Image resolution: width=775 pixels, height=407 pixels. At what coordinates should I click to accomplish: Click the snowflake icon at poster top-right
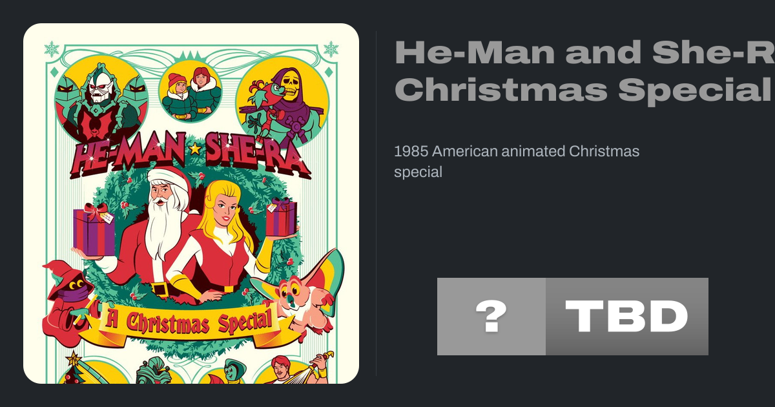(x=331, y=49)
